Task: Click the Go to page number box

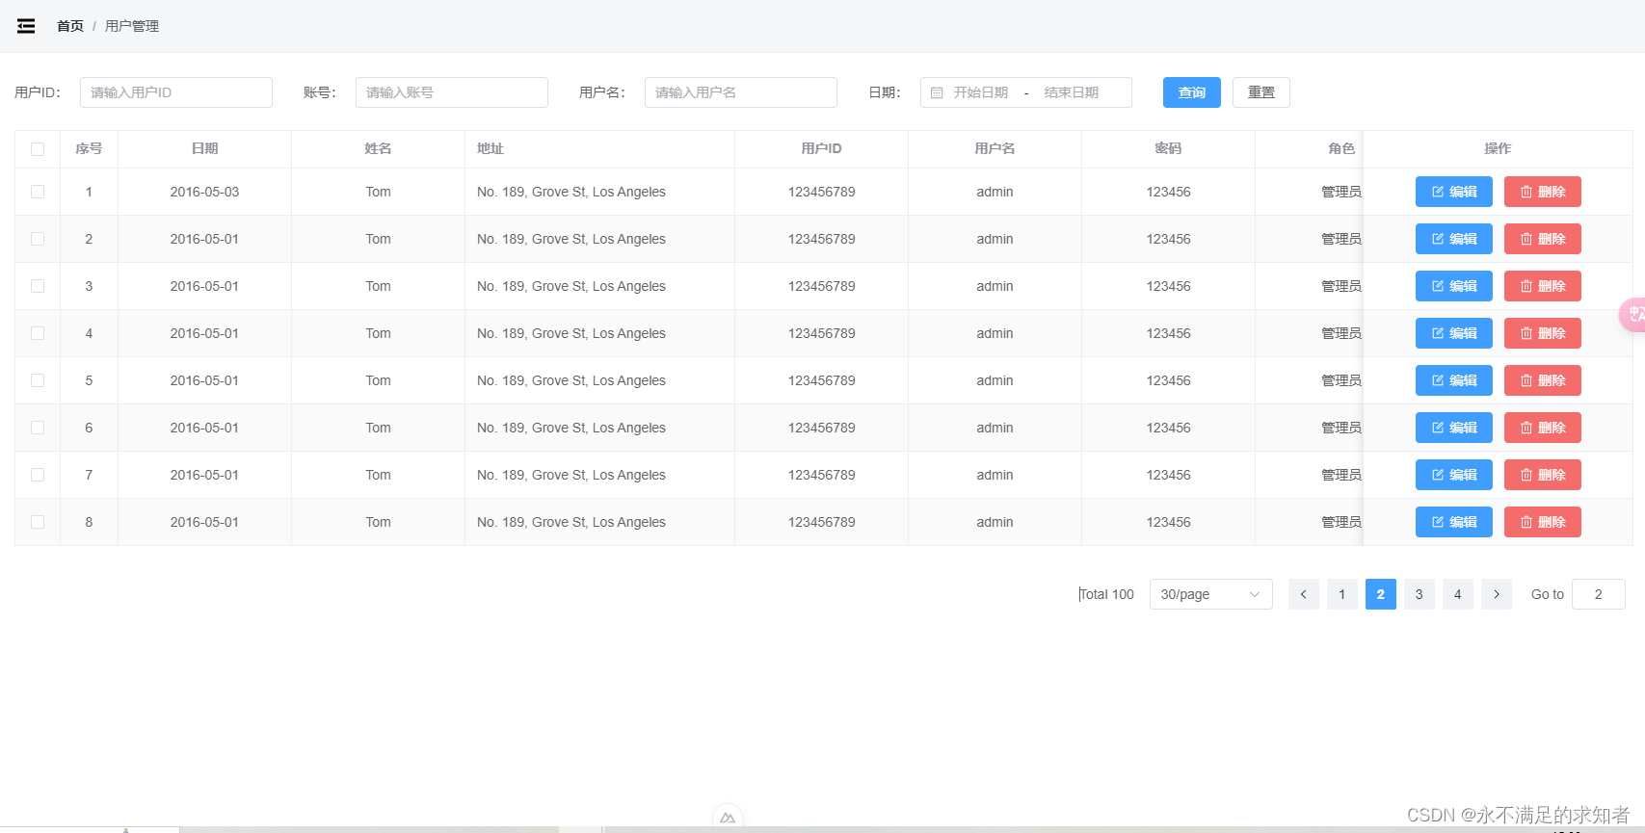Action: click(x=1598, y=594)
